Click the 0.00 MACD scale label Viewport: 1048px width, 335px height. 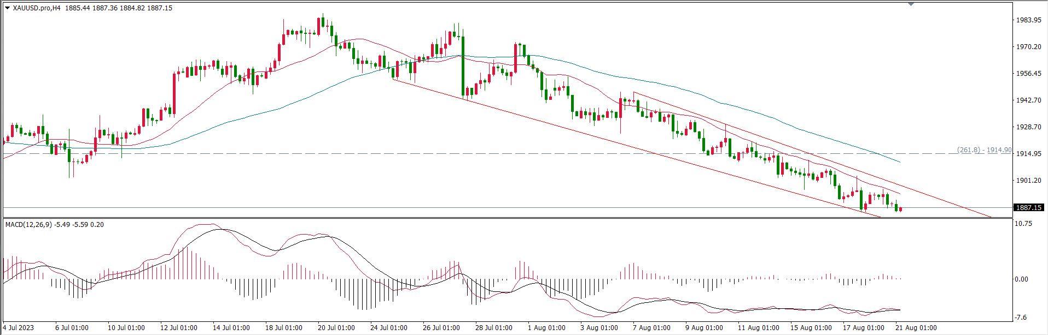click(x=1022, y=279)
